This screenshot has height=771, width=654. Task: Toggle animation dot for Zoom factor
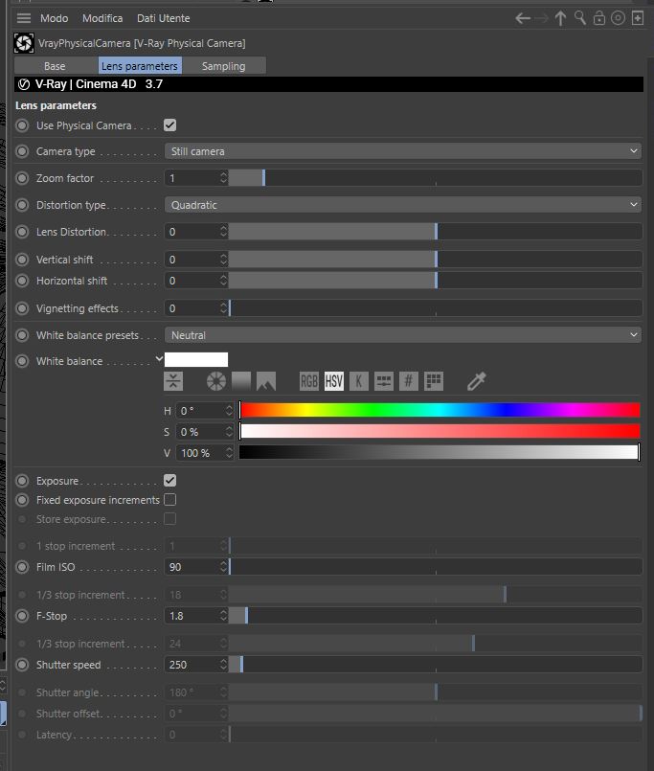22,178
